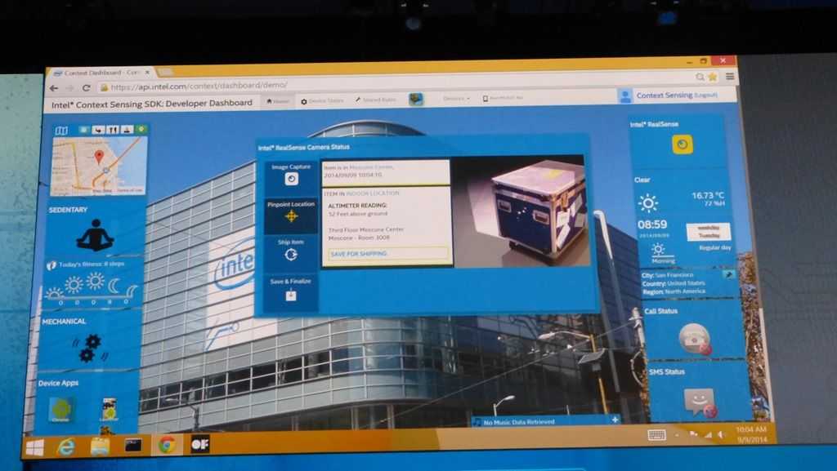Click the 'No Music Data Retrieved' text

[519, 422]
